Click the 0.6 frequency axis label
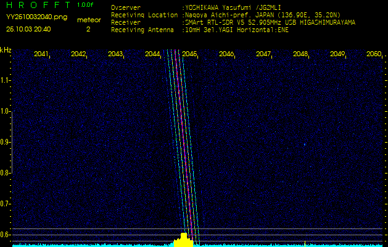 pyautogui.click(x=6, y=234)
